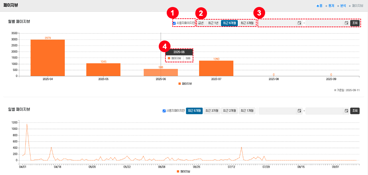This screenshot has width=368, height=175.
Task: Click the home icon in the breadcrumb
Action: tap(318, 6)
